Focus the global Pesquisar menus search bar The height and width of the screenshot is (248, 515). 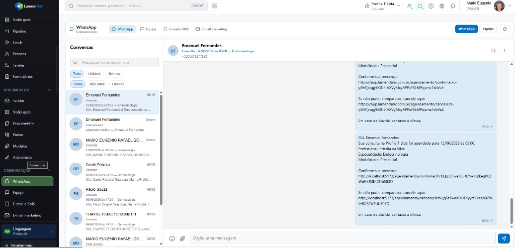(x=136, y=6)
